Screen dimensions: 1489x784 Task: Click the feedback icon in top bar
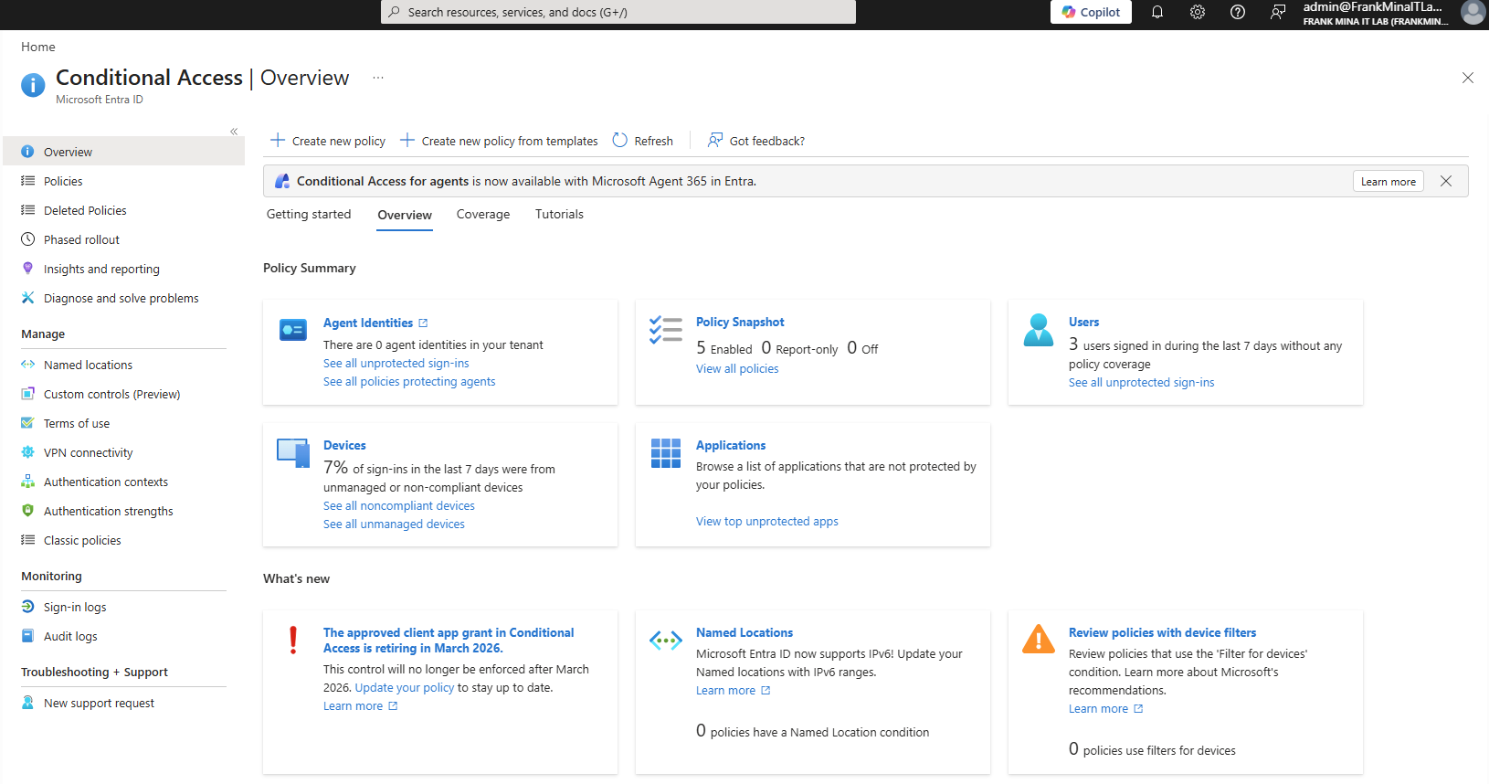point(1278,12)
